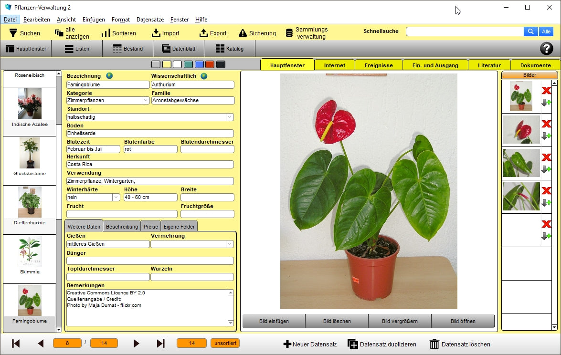Image resolution: width=561 pixels, height=355 pixels.
Task: Select the red color swatch
Action: pyautogui.click(x=210, y=65)
